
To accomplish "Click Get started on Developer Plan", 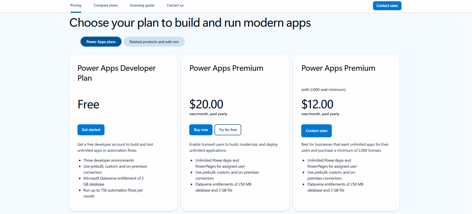I will click(91, 130).
